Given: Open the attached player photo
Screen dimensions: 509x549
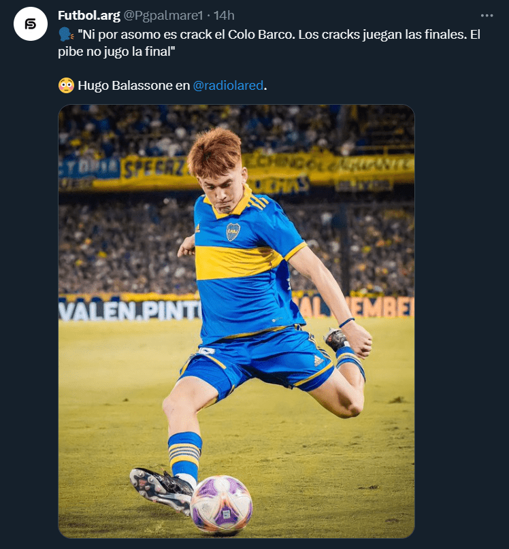Looking at the screenshot, I should coord(236,321).
